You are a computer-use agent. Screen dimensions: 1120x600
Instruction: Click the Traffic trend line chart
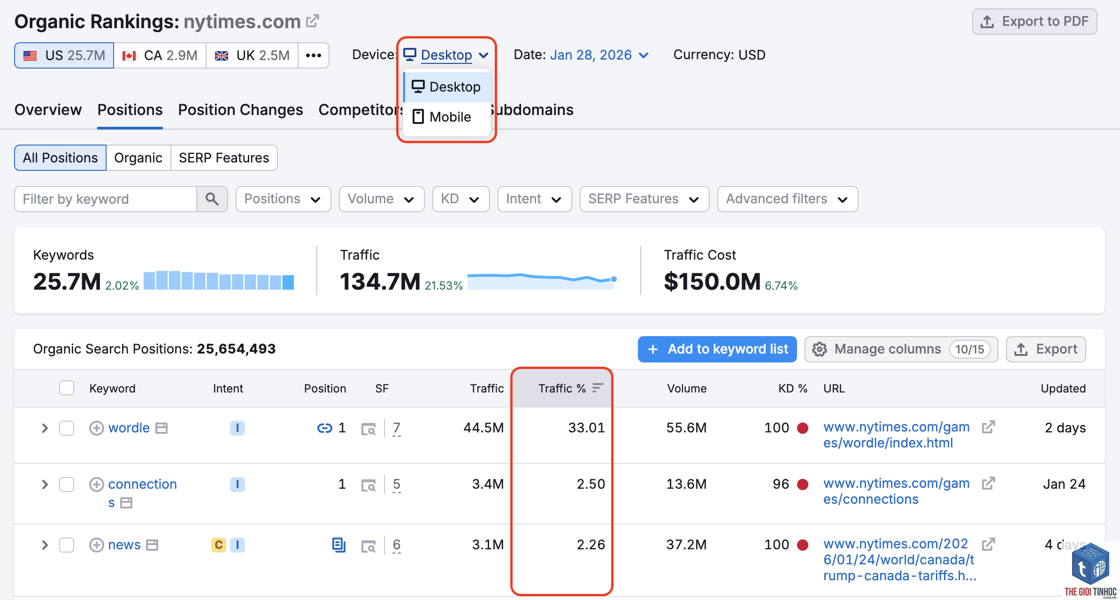(542, 280)
